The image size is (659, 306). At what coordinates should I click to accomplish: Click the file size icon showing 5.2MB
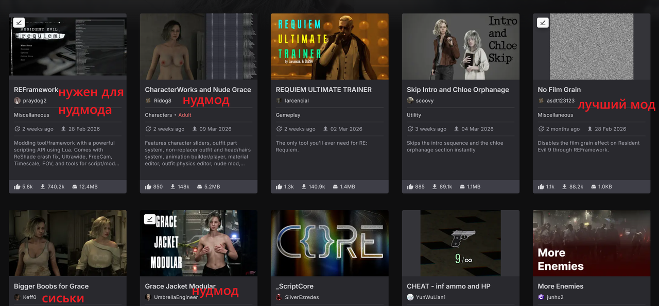199,186
